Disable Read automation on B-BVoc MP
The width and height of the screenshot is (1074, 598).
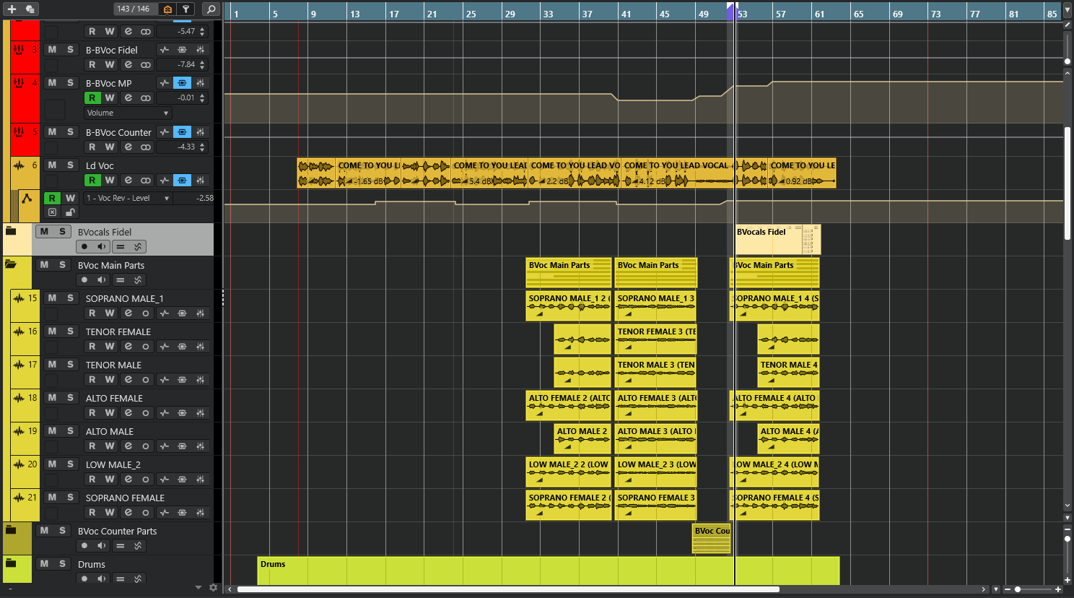click(x=92, y=98)
